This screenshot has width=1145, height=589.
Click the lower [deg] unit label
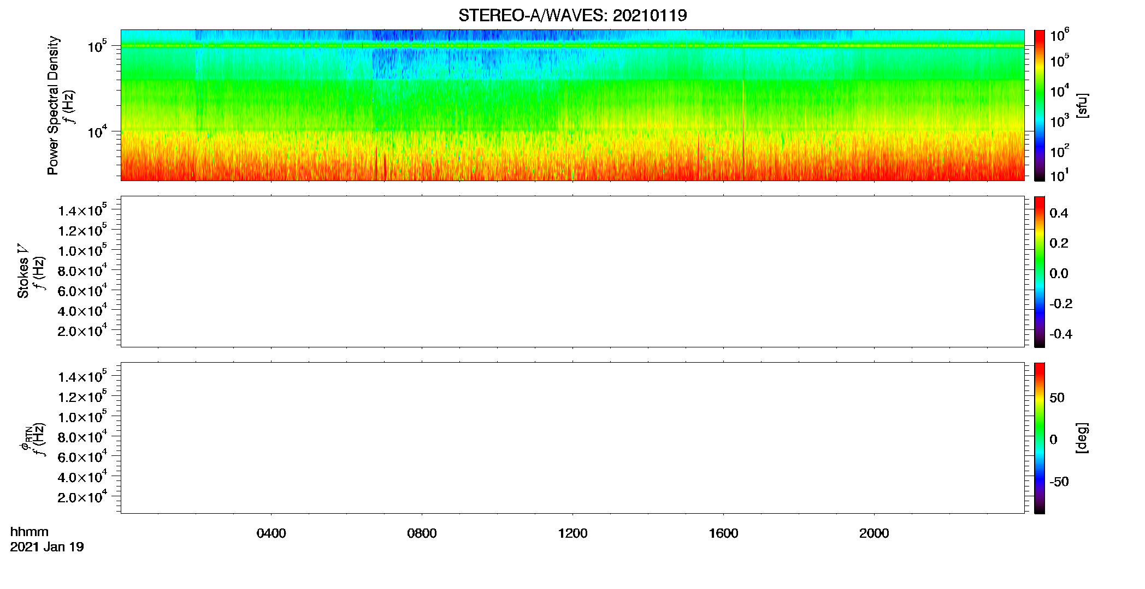(1082, 438)
